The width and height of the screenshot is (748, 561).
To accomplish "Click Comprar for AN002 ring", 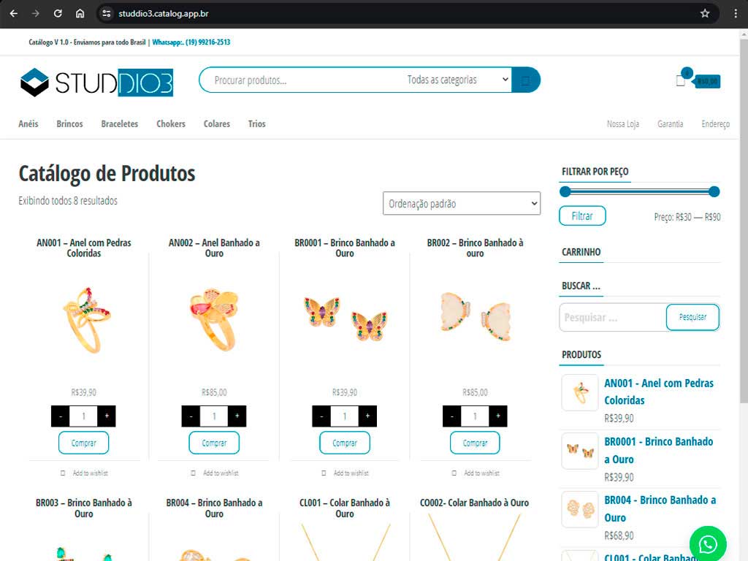I will pos(214,443).
